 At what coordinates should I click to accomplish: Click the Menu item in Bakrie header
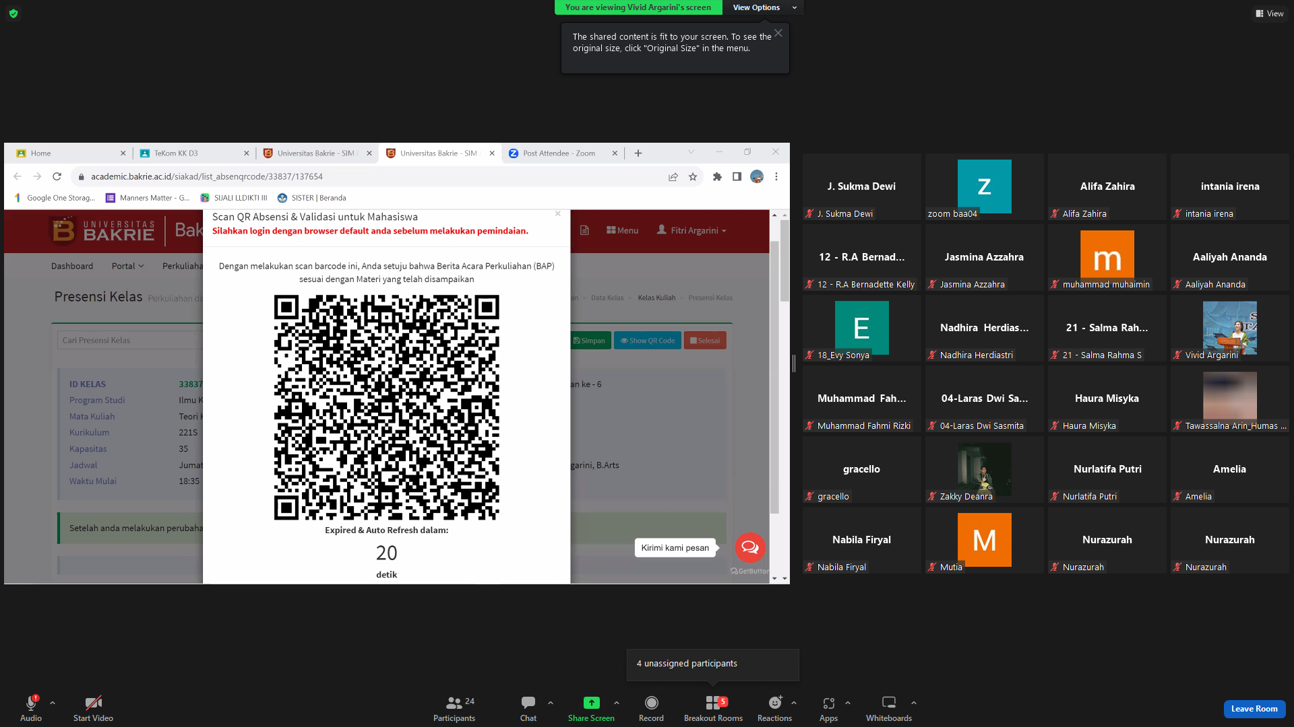(x=622, y=230)
